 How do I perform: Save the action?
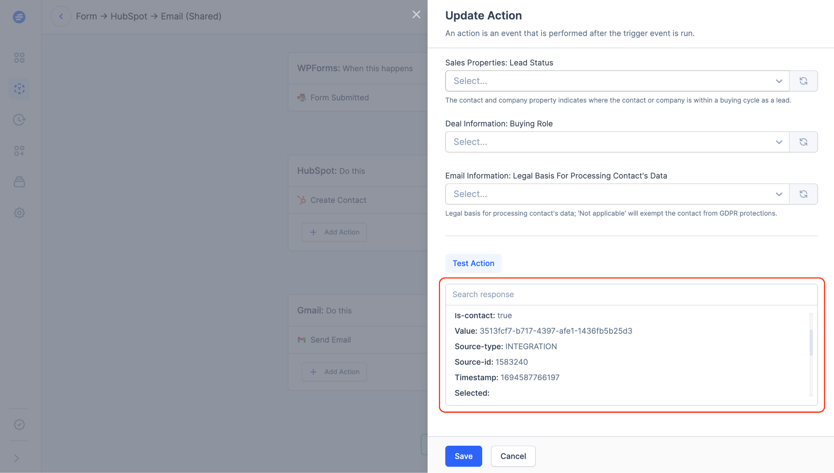coord(463,456)
